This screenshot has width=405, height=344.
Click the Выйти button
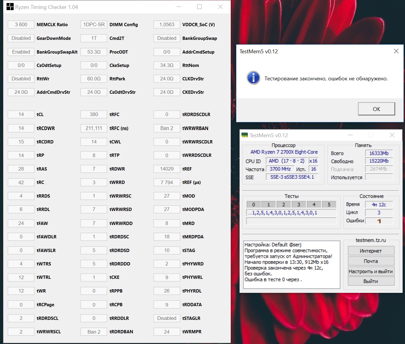point(371,281)
